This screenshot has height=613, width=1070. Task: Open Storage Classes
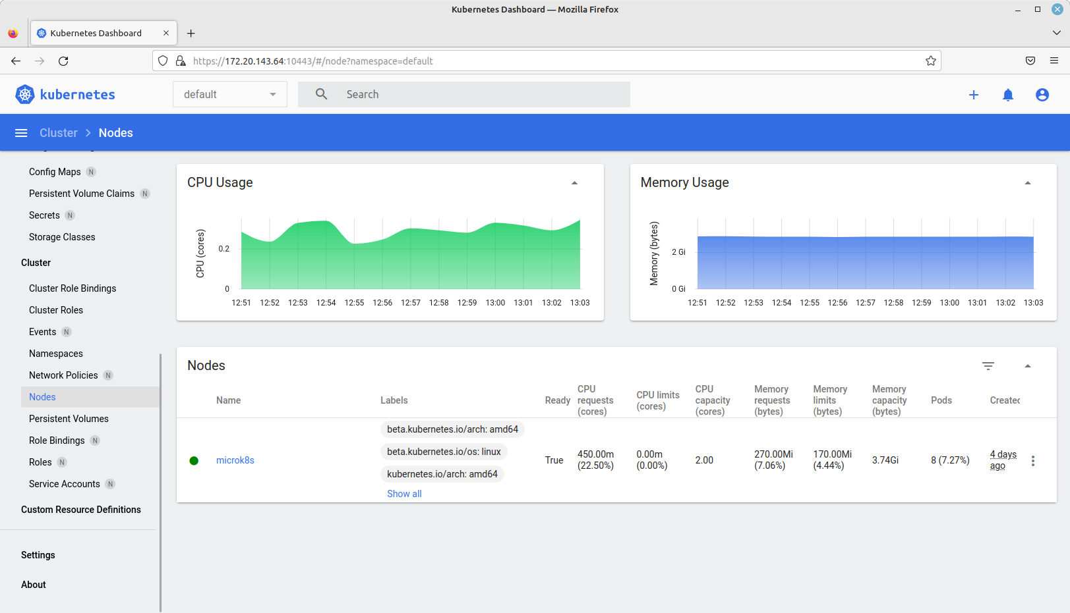(x=62, y=237)
